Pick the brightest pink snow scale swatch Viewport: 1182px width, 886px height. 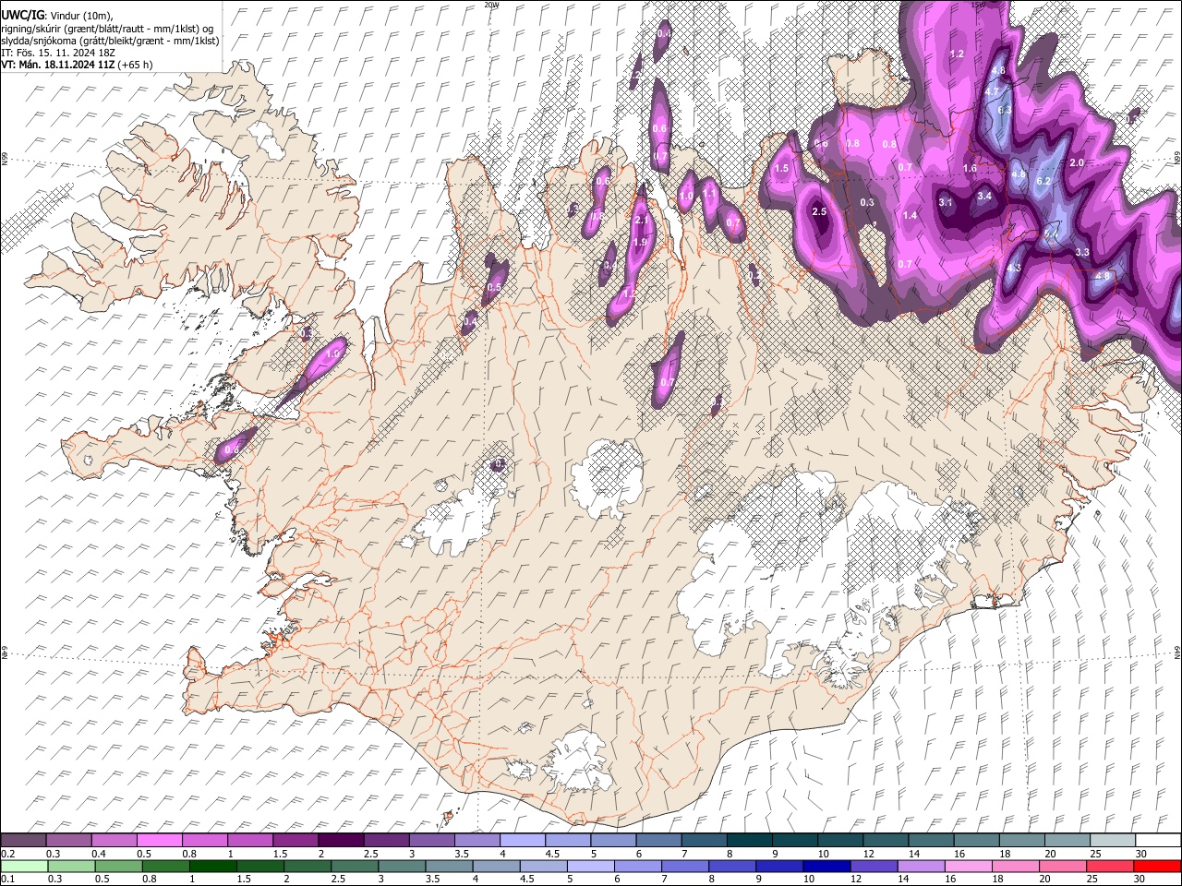(160, 841)
